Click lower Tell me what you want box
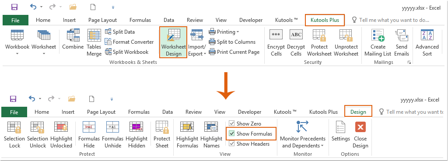This screenshot has width=448, height=161. tap(411, 112)
